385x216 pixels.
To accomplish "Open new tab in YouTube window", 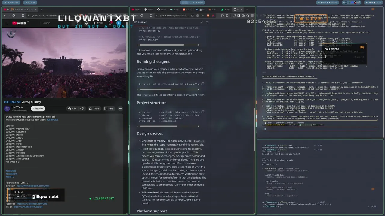I will click(x=41, y=10).
